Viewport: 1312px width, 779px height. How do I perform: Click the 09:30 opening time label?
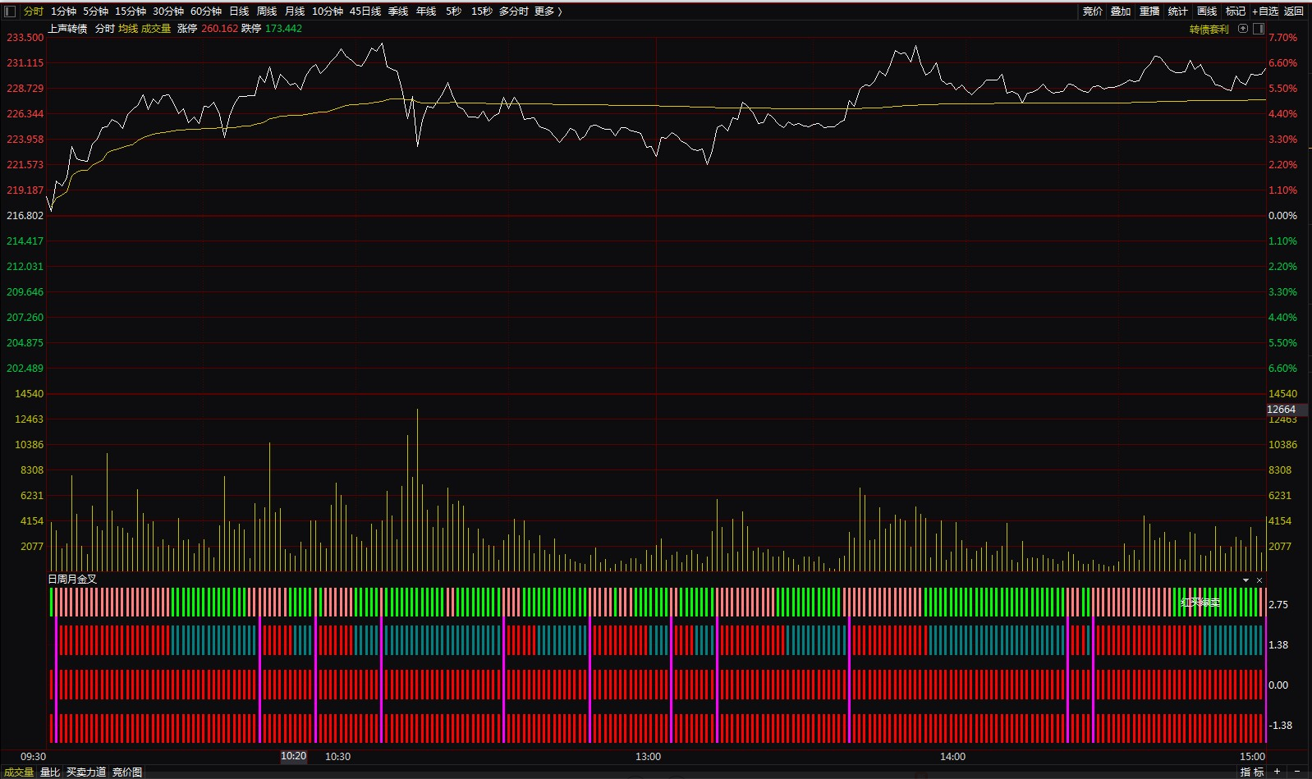point(33,757)
